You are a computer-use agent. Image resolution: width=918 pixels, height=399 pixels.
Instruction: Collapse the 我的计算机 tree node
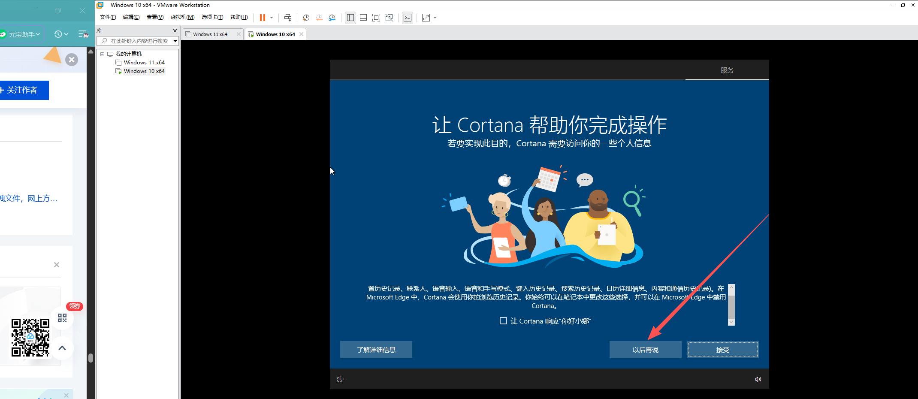pyautogui.click(x=102, y=54)
